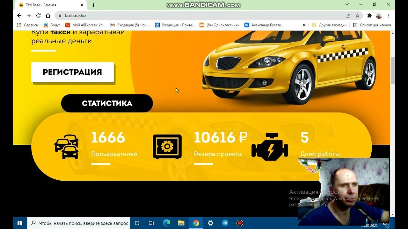Image resolution: width=408 pixels, height=229 pixels.
Task: Select the Taxi Base - Главная tab
Action: click(51, 5)
